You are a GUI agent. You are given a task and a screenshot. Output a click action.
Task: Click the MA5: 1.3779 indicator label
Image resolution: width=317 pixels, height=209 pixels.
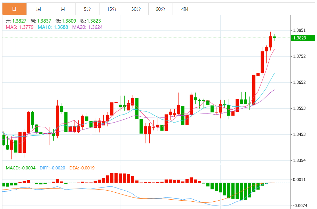[x=19, y=27]
